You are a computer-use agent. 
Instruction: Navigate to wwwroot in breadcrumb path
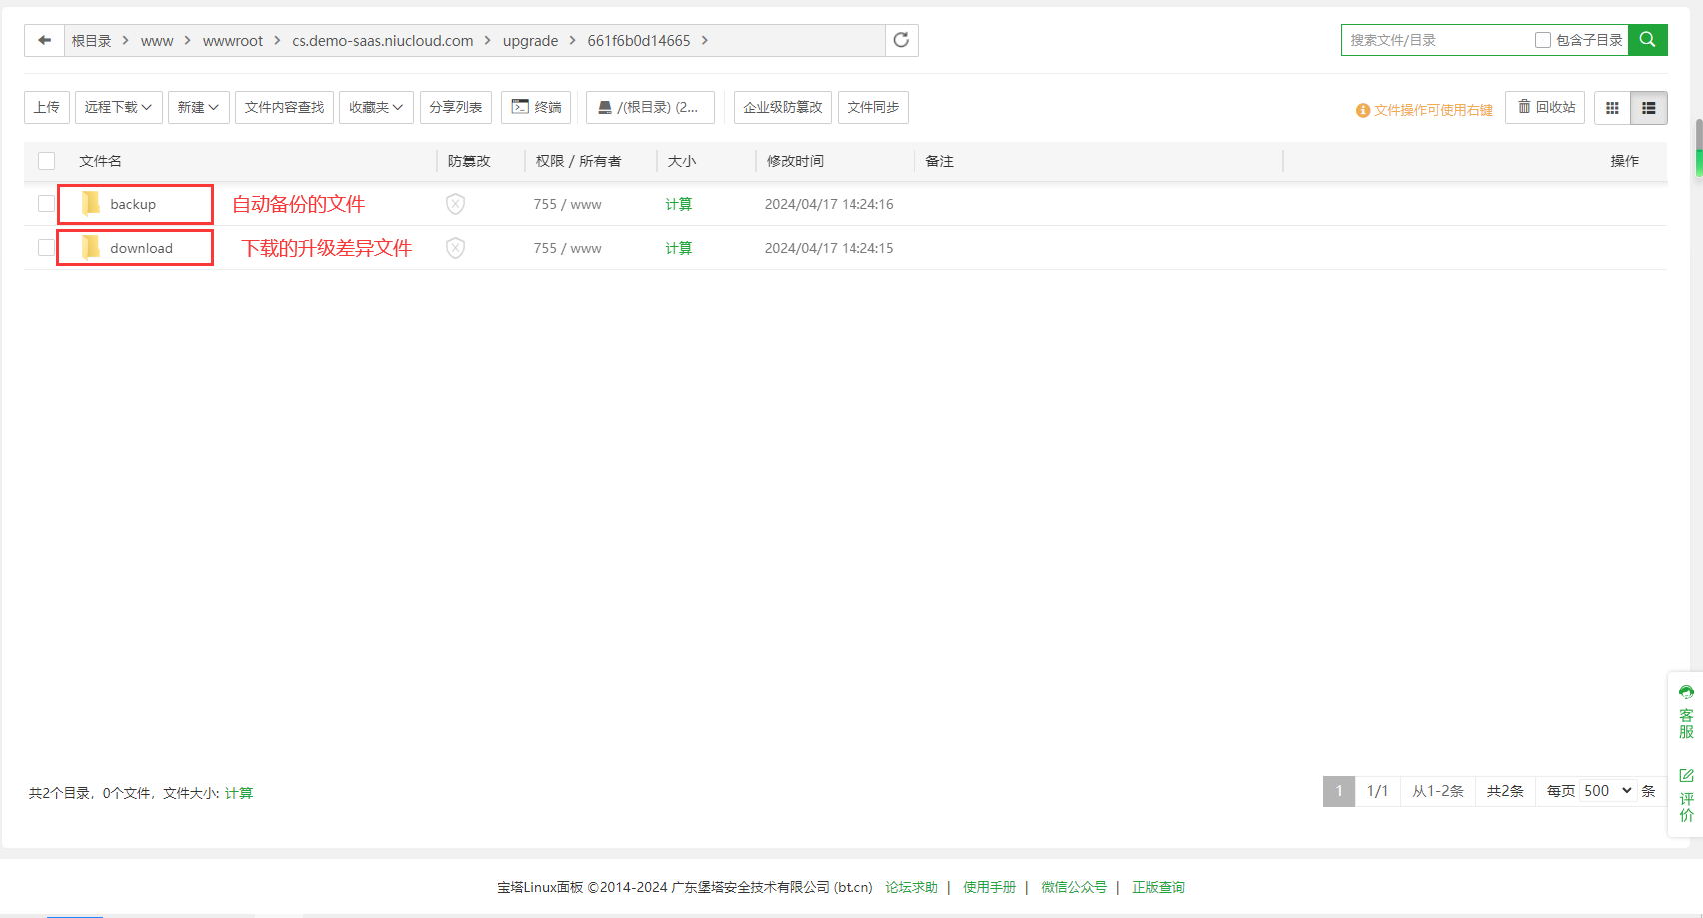coord(232,41)
